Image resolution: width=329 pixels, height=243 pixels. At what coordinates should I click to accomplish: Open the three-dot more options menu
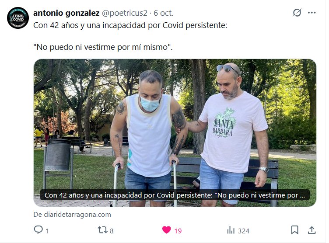[x=312, y=13]
